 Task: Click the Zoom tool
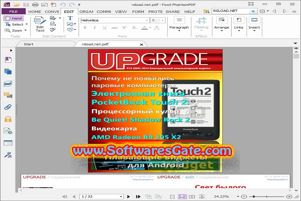coord(15,31)
